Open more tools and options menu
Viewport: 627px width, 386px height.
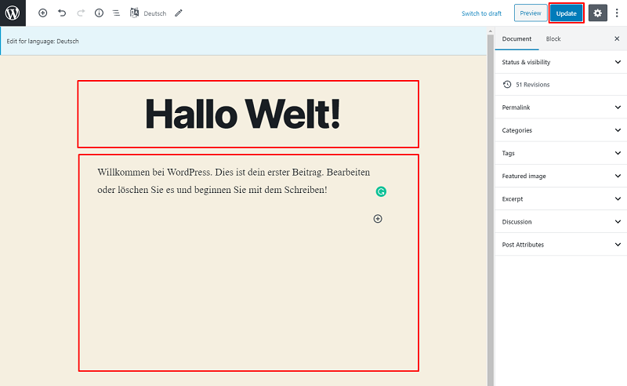[x=617, y=13]
